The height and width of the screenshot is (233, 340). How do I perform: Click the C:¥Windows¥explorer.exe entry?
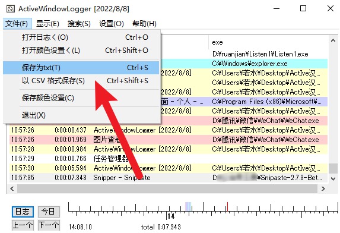(x=250, y=64)
